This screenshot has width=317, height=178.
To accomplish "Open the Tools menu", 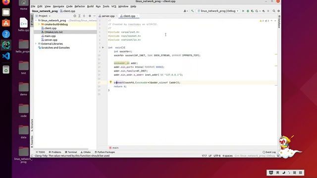I will pos(106,6).
